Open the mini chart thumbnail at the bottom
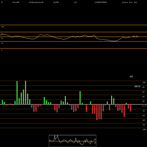The image size is (147, 147). [73, 141]
